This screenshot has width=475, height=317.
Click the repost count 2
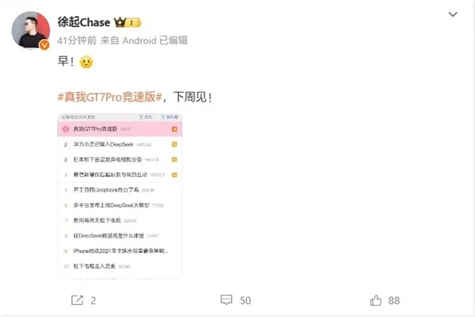[93, 300]
